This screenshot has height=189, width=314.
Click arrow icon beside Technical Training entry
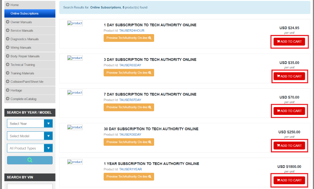click(7, 65)
